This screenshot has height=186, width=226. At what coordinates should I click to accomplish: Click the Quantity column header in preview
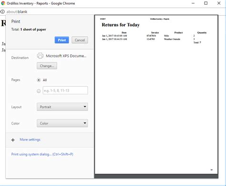(202, 32)
